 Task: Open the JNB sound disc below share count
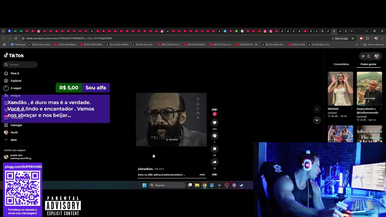[214, 175]
